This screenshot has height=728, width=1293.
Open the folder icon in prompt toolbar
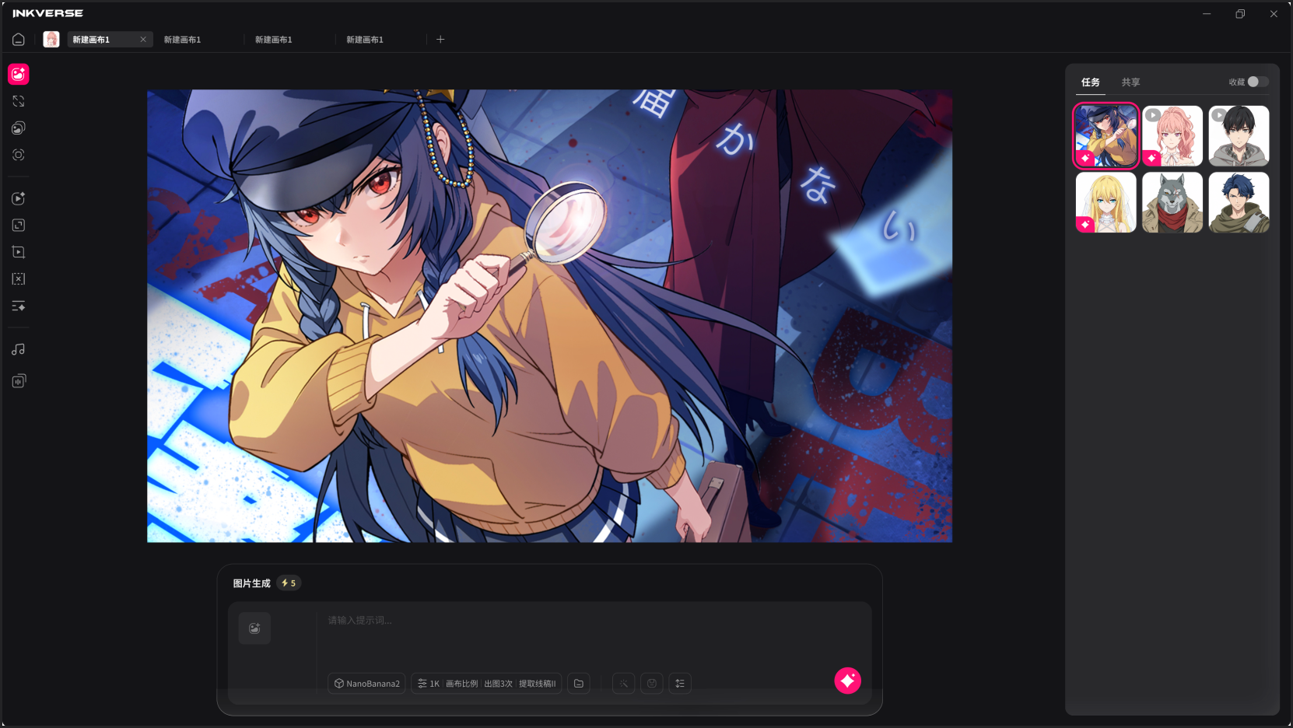point(579,684)
